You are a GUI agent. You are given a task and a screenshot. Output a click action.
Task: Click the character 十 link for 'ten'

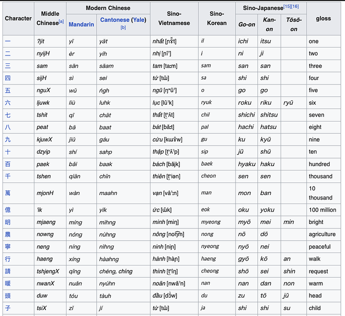point(7,151)
